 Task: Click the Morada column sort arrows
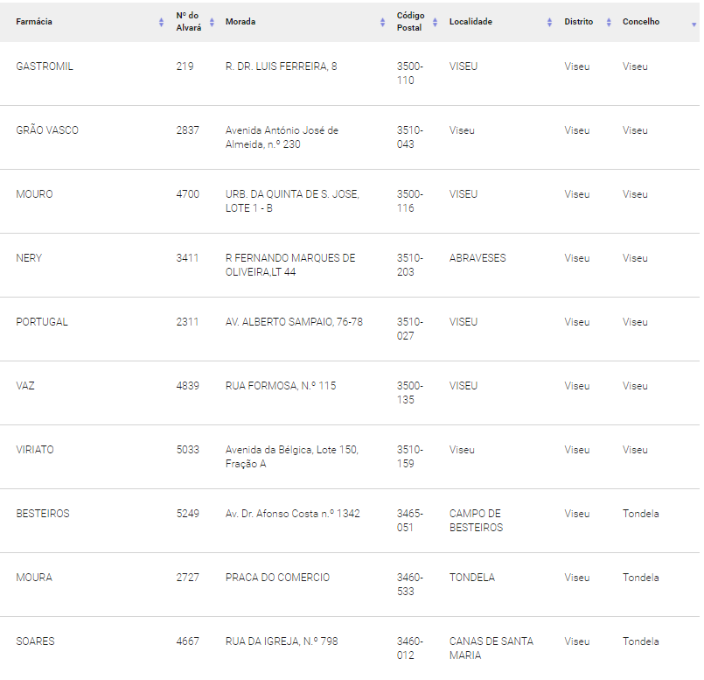tap(382, 22)
